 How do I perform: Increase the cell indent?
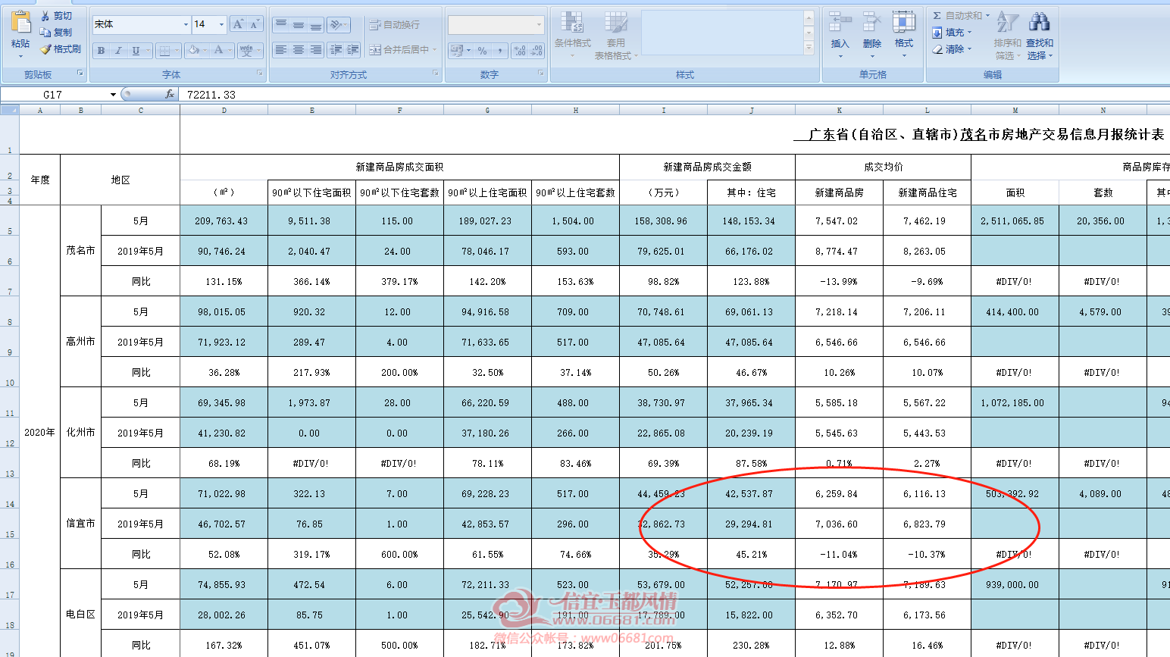pos(352,50)
